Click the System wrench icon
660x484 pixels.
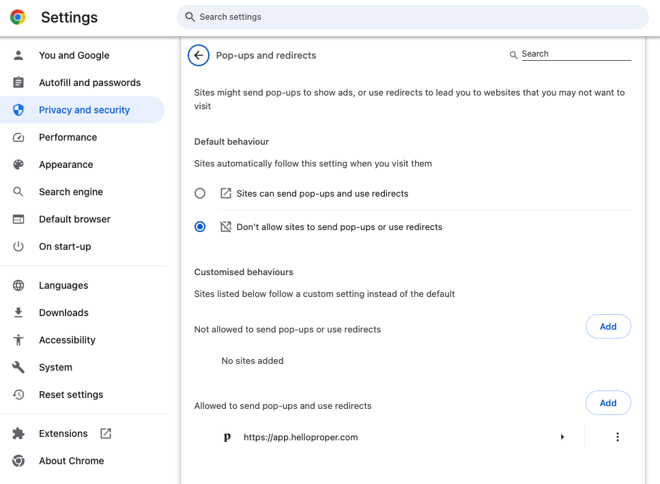tap(18, 367)
